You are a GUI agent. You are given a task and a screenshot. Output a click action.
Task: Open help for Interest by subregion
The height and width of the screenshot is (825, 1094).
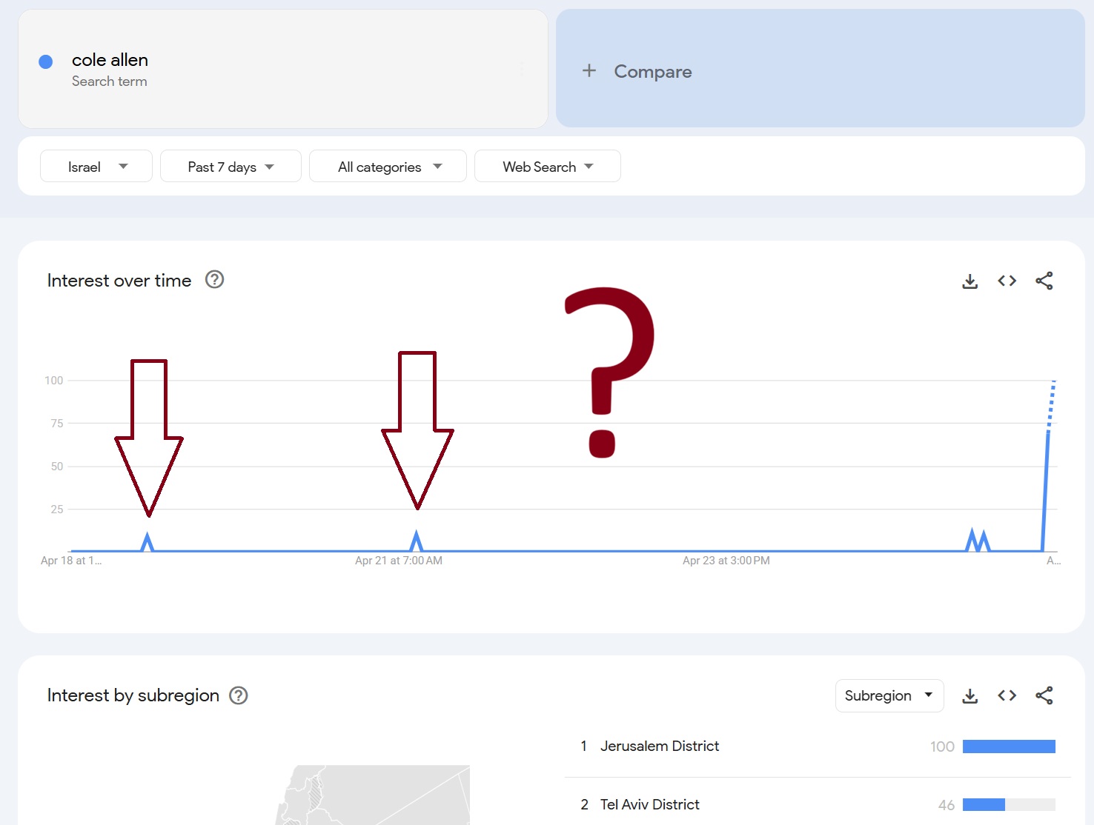tap(238, 695)
